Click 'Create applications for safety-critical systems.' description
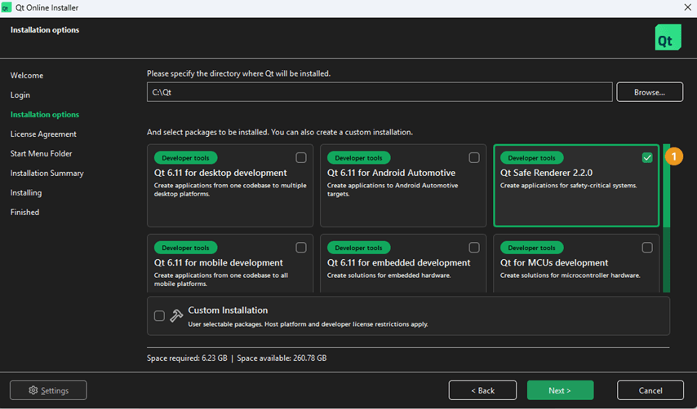The height and width of the screenshot is (409, 697). pyautogui.click(x=569, y=186)
